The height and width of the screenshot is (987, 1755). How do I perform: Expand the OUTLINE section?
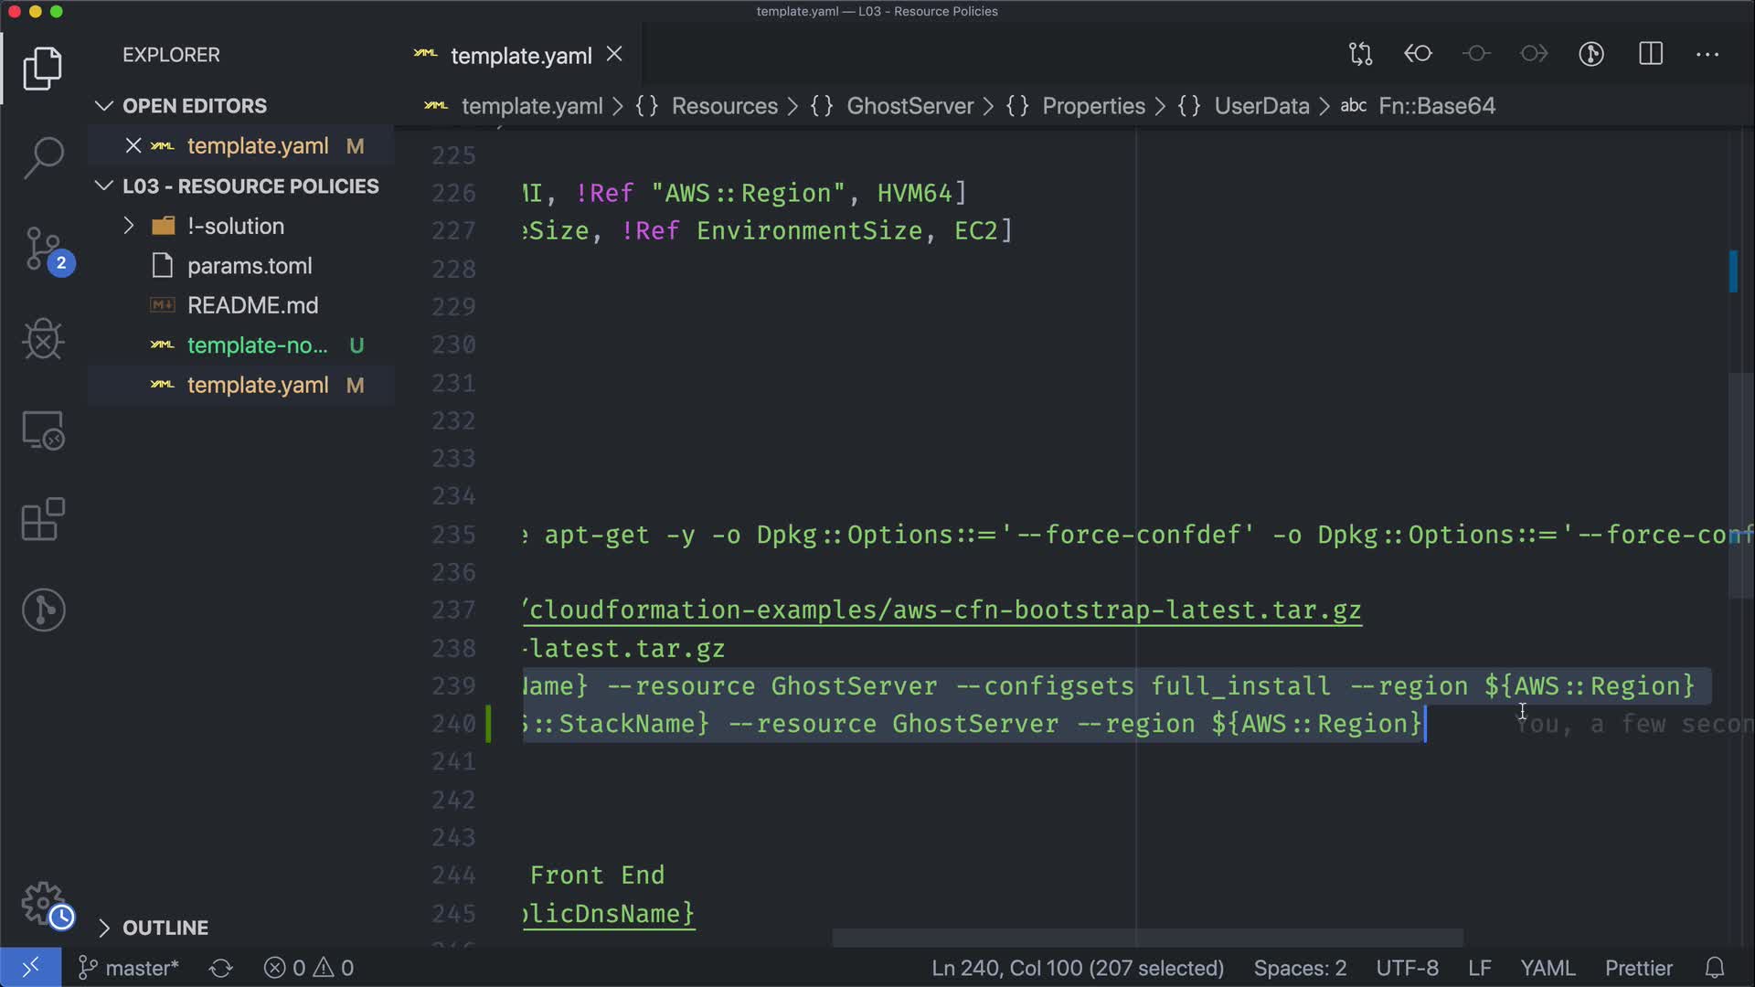pos(104,928)
